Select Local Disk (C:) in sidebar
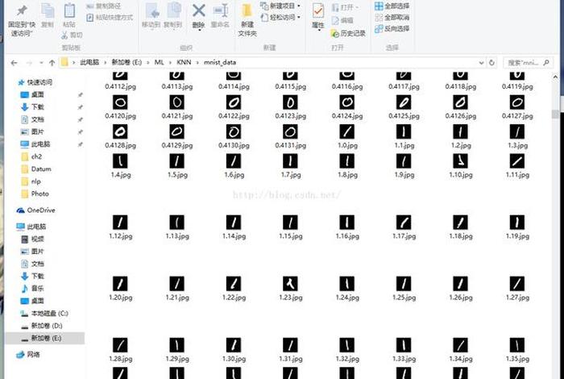Viewport: 564px width, 379px height. [49, 313]
